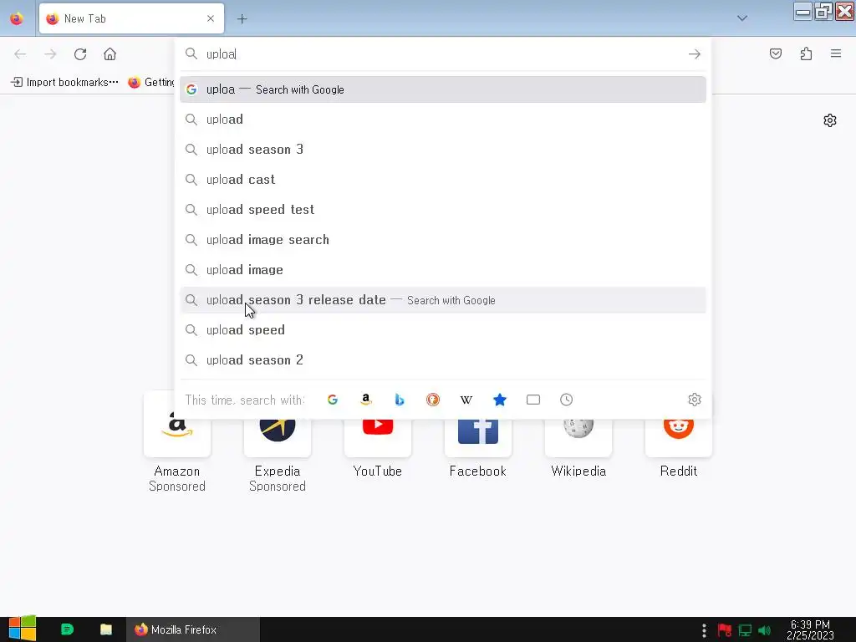Choose the 'upload' suggestion
Image resolution: width=856 pixels, height=642 pixels.
[443, 120]
